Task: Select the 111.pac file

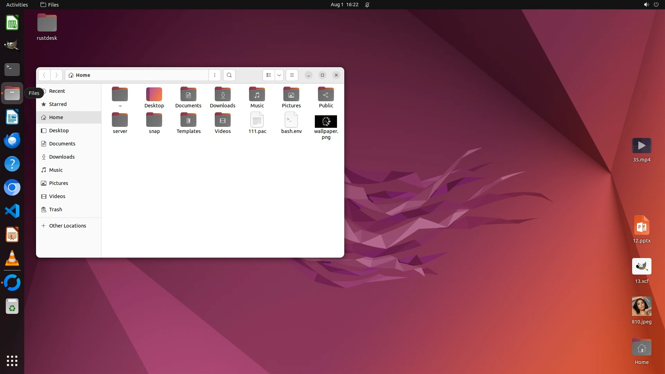Action: coord(257,120)
